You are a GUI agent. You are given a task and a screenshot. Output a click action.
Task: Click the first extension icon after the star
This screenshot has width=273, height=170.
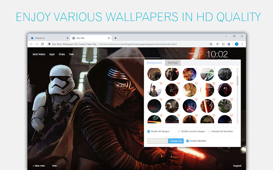pos(218,44)
